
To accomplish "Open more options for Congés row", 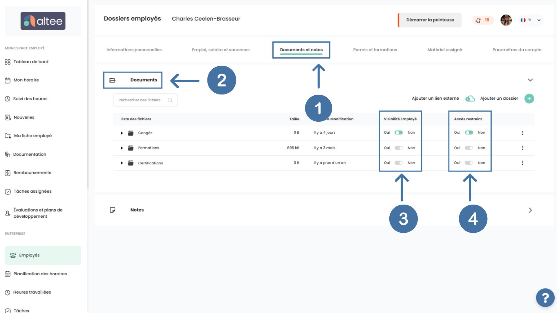I will 523,133.
